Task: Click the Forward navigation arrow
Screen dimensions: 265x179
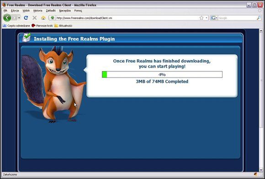Action: [15, 18]
